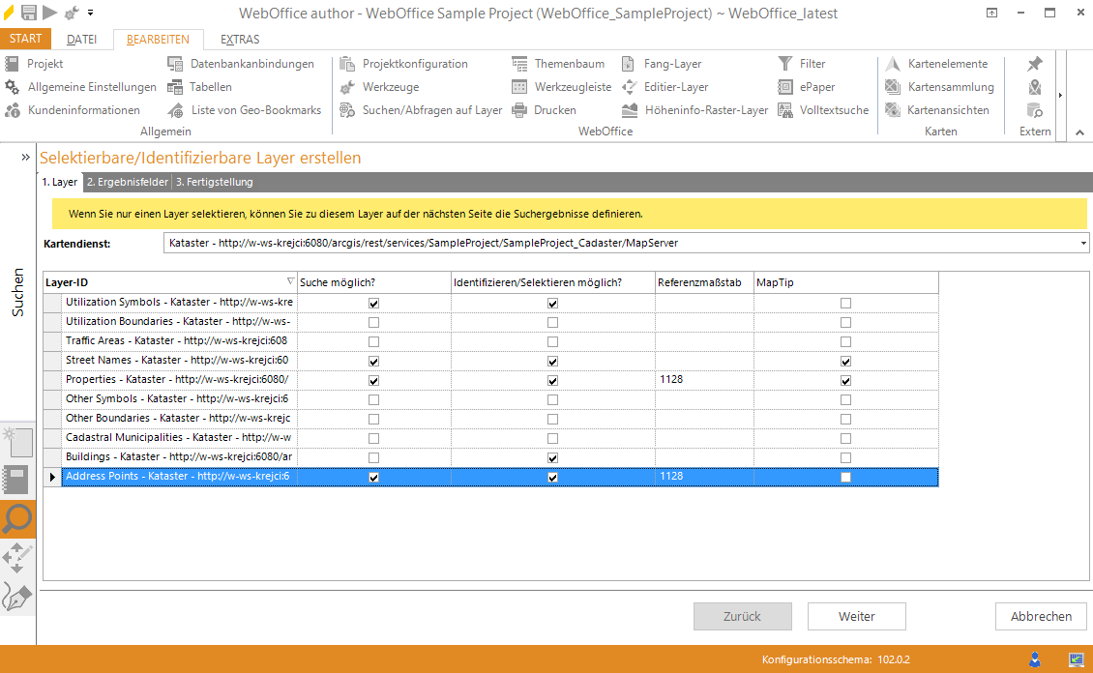Disable identify/select for Buildings layer
The height and width of the screenshot is (673, 1093).
click(553, 457)
